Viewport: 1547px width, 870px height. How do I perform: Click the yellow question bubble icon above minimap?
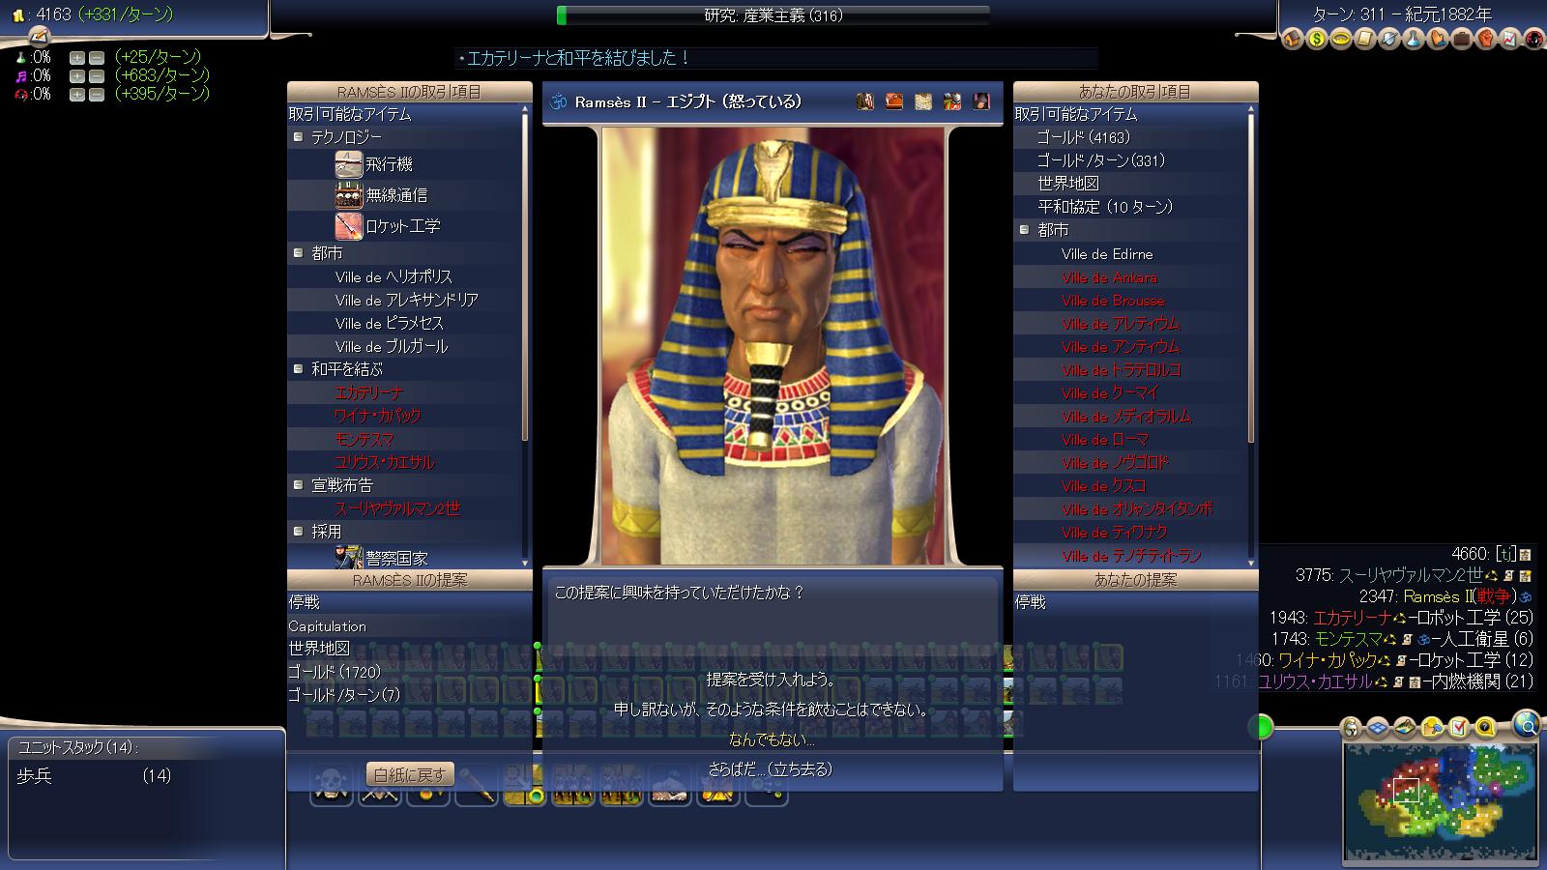(x=1486, y=728)
